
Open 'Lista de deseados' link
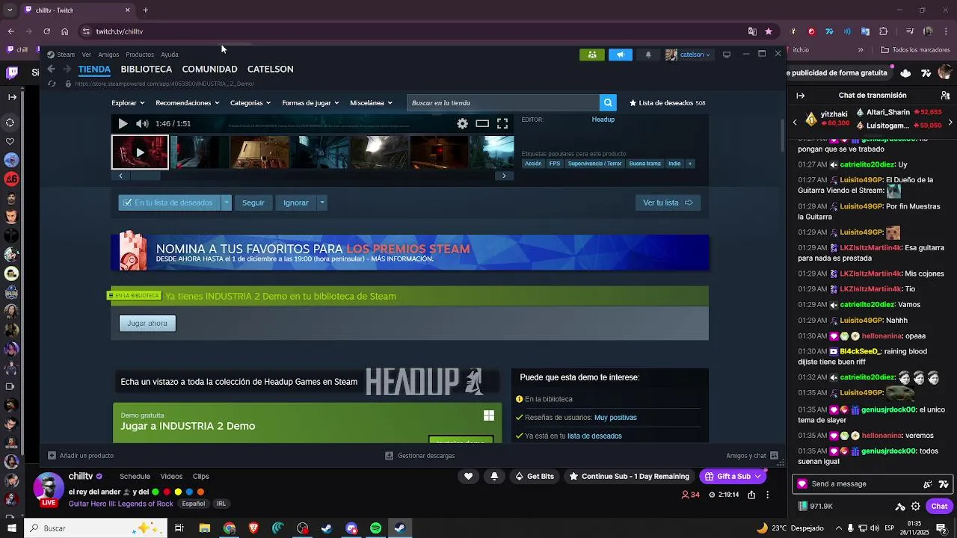[x=668, y=103]
